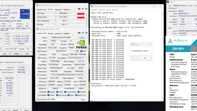Click the camera icon in GPU-Z Graphics Card window

(79, 33)
